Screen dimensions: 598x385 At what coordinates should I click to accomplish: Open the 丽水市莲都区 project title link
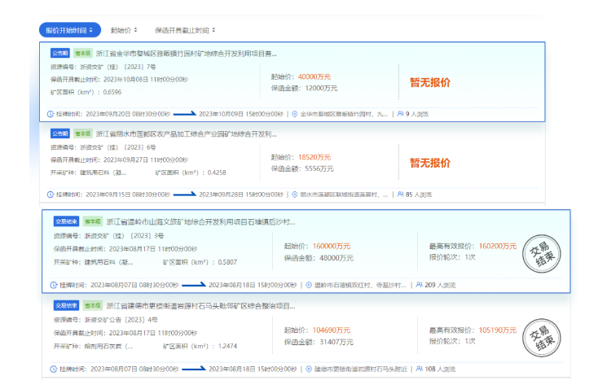(x=186, y=133)
